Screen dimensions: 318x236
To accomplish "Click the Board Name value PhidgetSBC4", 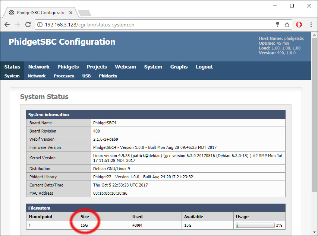I will [105, 123].
